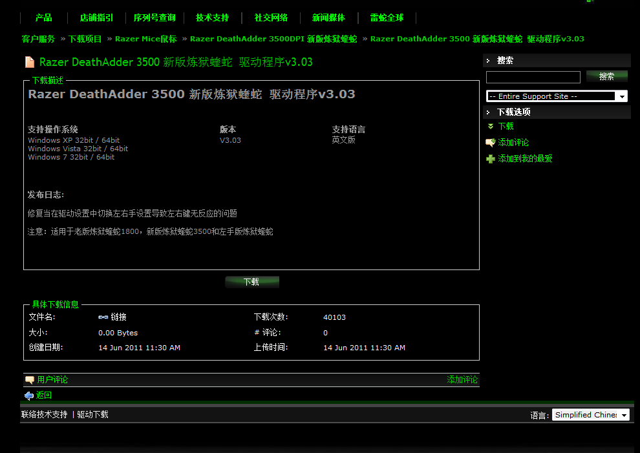Click the document icon beside the page title

pos(30,62)
